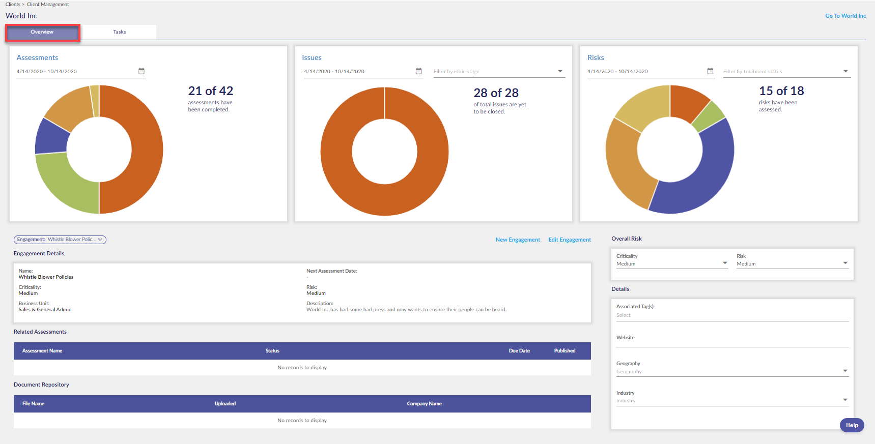Expand the Filter by treatment status dropdown
Image resolution: width=875 pixels, height=444 pixels.
coord(786,72)
